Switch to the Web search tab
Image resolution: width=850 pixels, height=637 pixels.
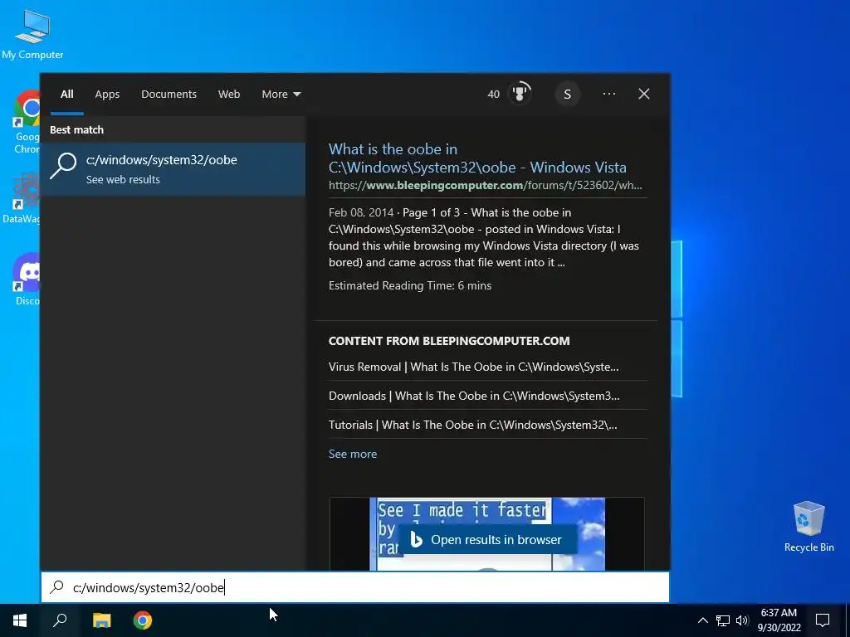(x=229, y=95)
